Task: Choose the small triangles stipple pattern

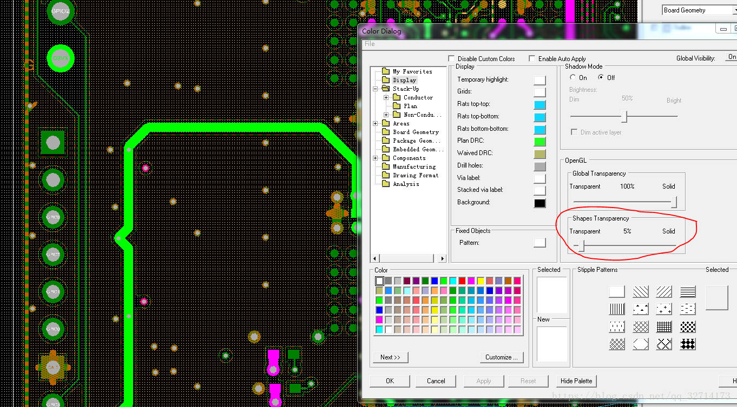Action: 641,309
